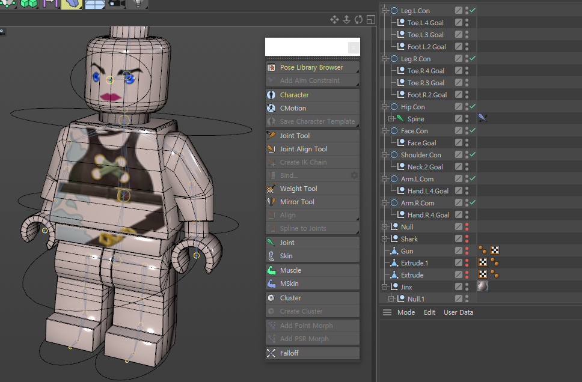This screenshot has height=382, width=582.
Task: Toggle the red visibility dots on Shark
Action: pyautogui.click(x=467, y=238)
